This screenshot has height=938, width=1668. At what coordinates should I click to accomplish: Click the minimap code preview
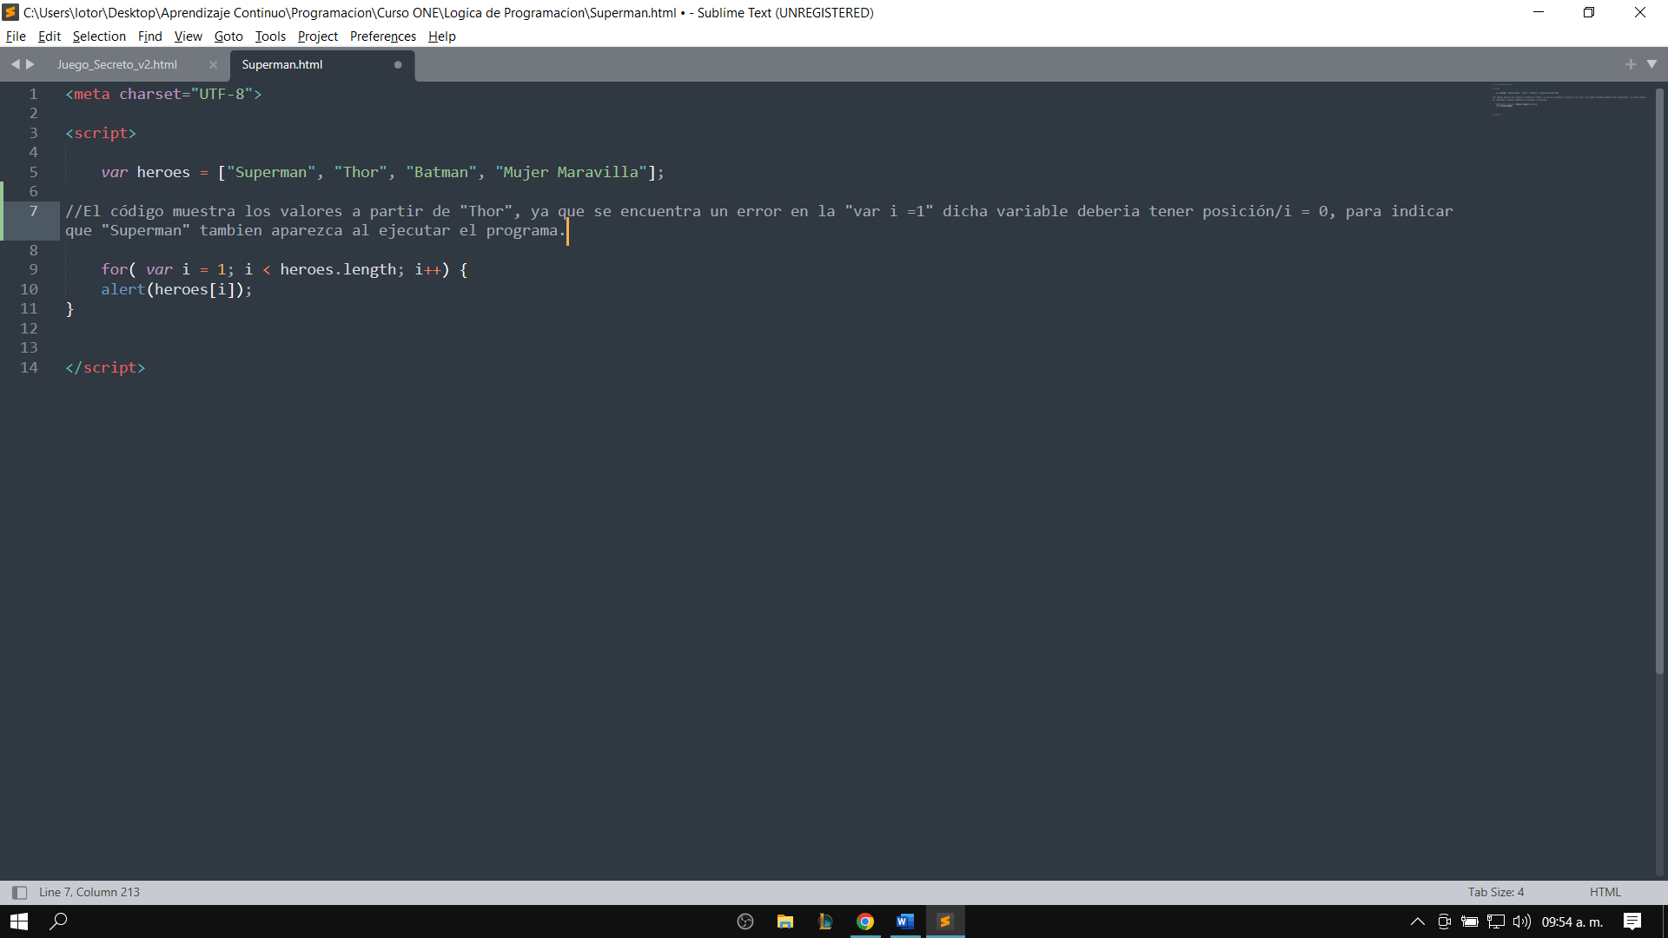pyautogui.click(x=1568, y=100)
